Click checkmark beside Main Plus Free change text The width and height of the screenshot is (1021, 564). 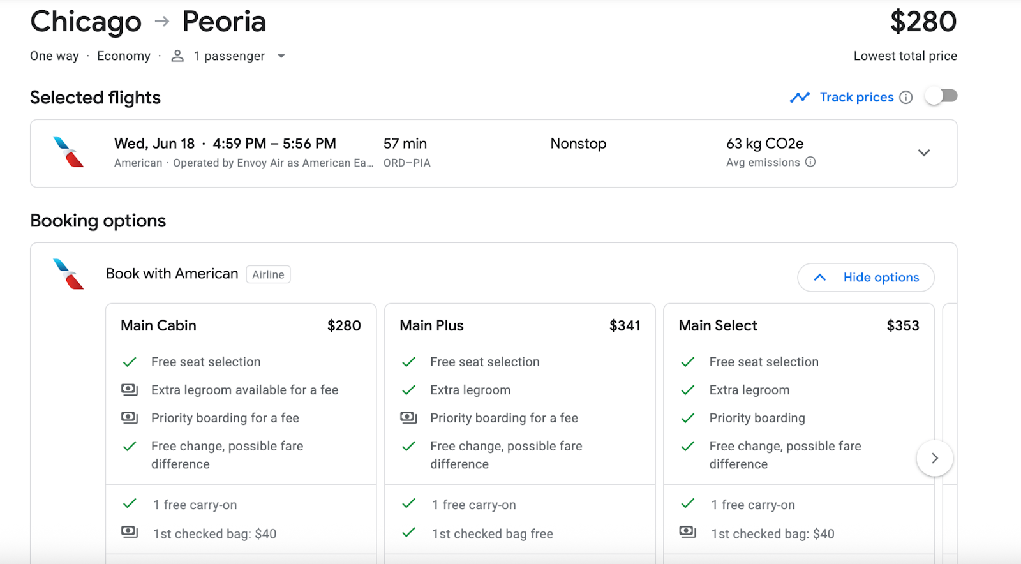(x=408, y=446)
